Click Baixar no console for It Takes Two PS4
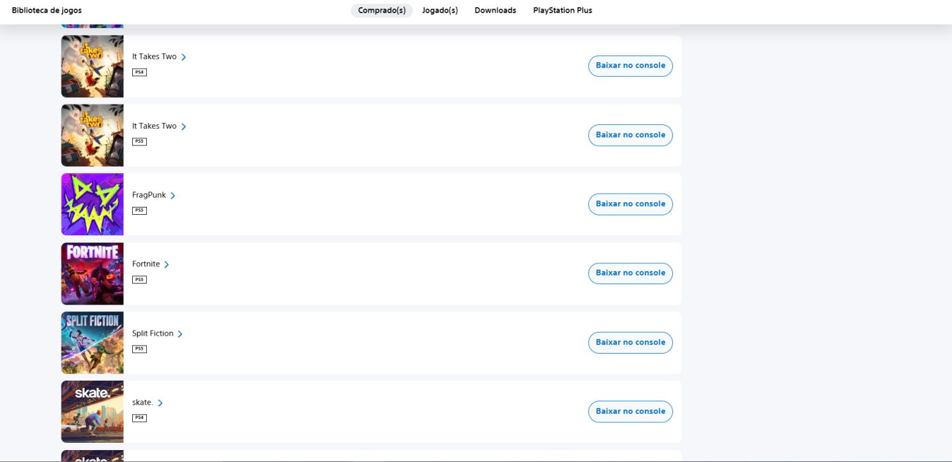952x462 pixels. [630, 65]
